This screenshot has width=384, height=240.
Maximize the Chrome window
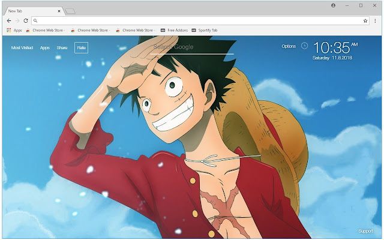click(x=361, y=5)
